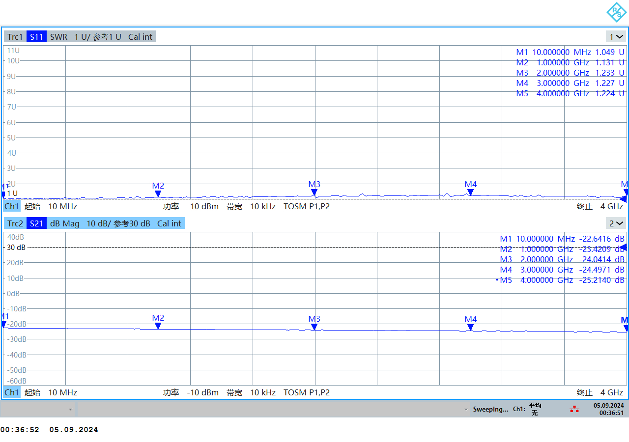The image size is (629, 442).
Task: Click the dB Mag format label
Action: 64,223
